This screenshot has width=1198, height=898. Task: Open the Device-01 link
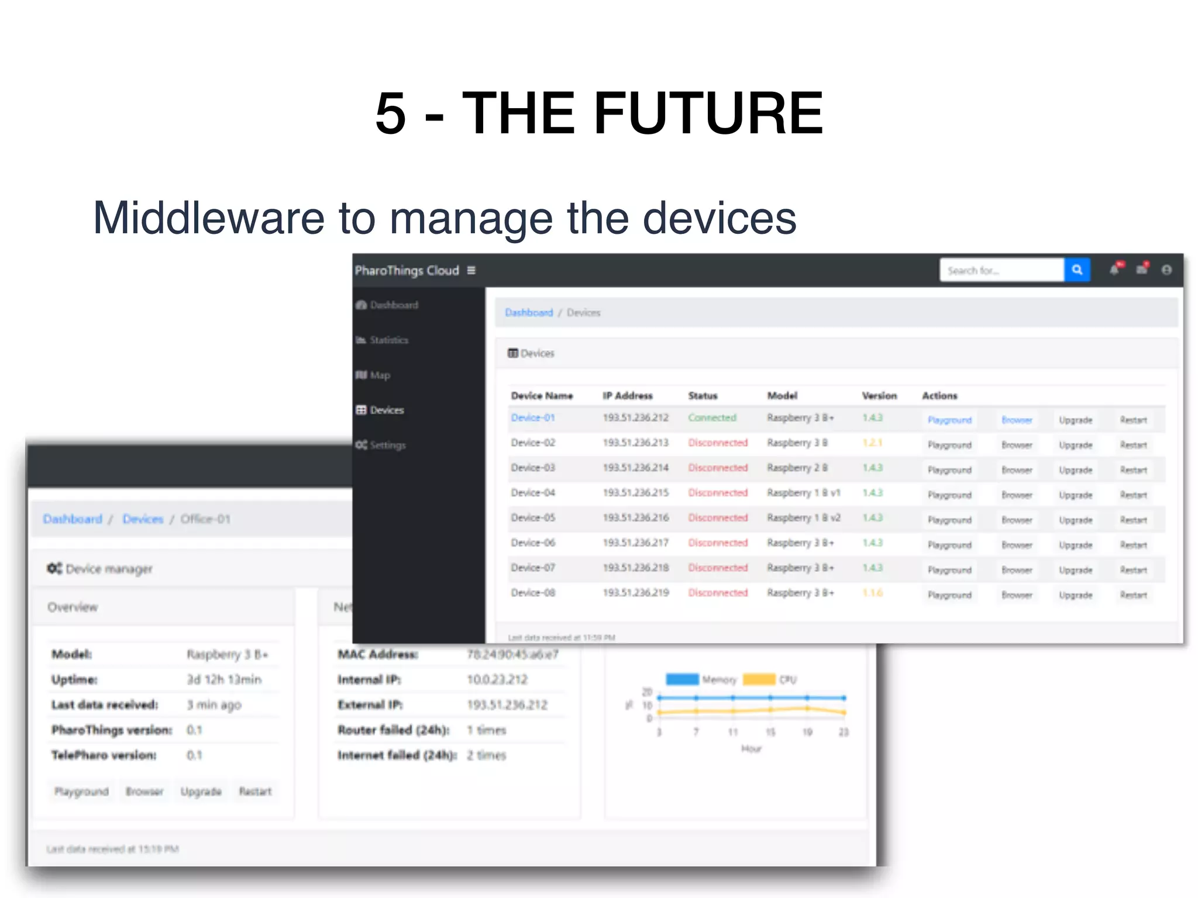tap(533, 418)
